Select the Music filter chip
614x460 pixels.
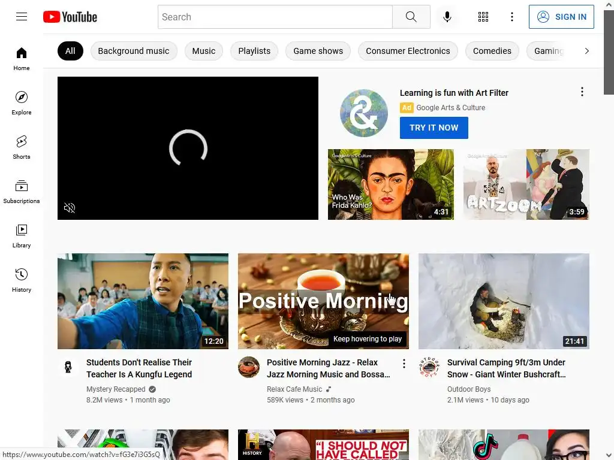204,51
